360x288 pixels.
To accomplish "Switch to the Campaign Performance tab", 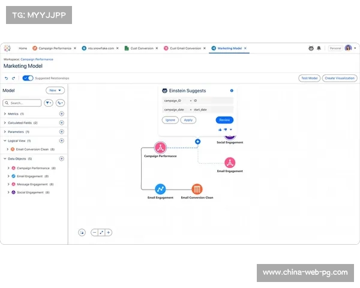I will coord(54,48).
